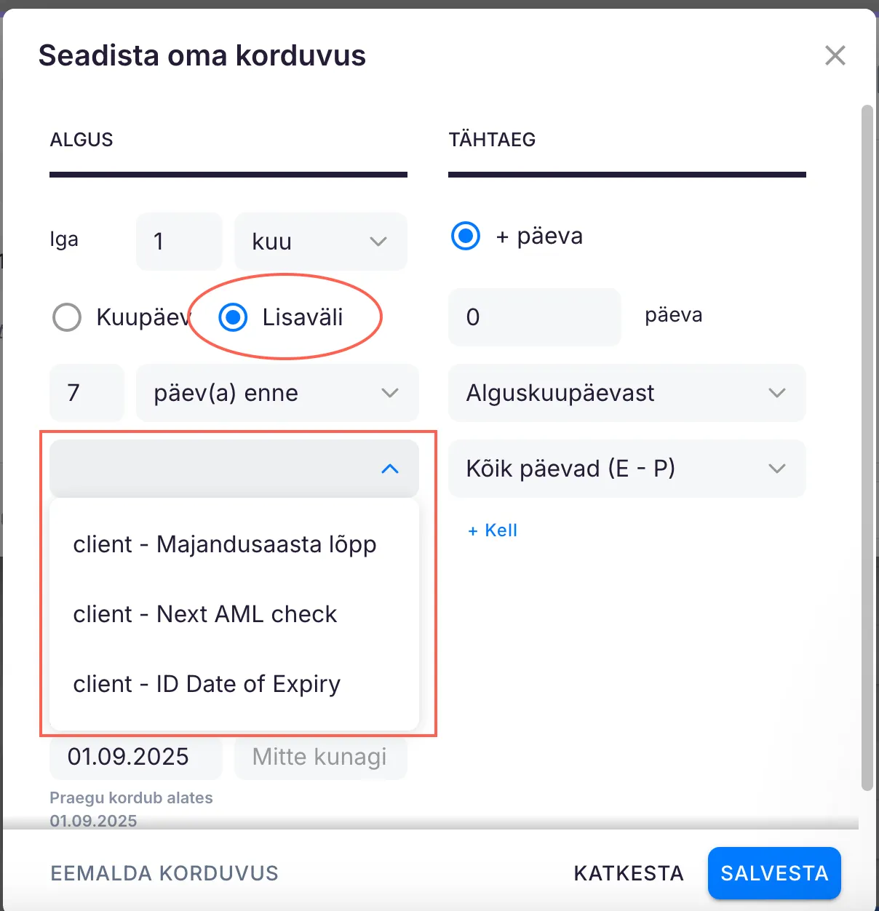Viewport: 879px width, 911px height.
Task: Click the dialog's vertical scrollbar
Action: 867,437
